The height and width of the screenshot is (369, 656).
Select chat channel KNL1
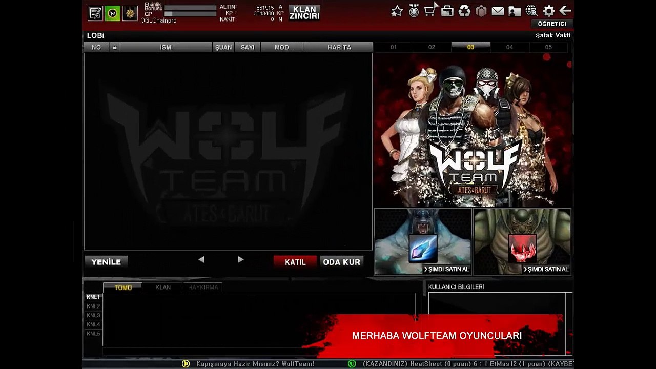pos(93,297)
